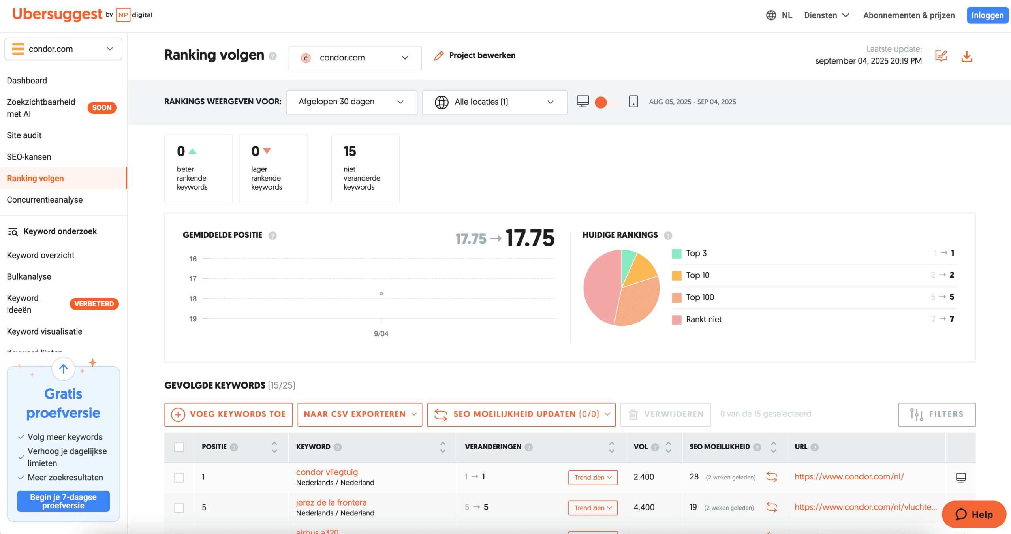Open the Filters button
The height and width of the screenshot is (534, 1011).
pyautogui.click(x=937, y=414)
